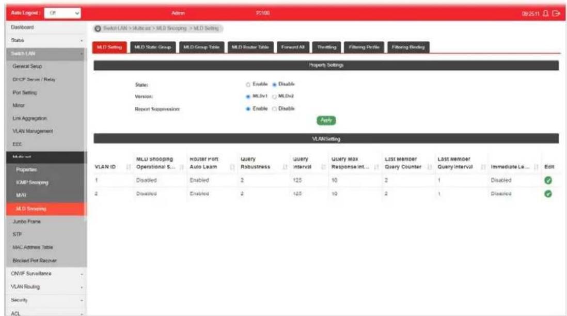Image resolution: width=567 pixels, height=316 pixels.
Task: Click the Admin label in header
Action: pyautogui.click(x=178, y=13)
